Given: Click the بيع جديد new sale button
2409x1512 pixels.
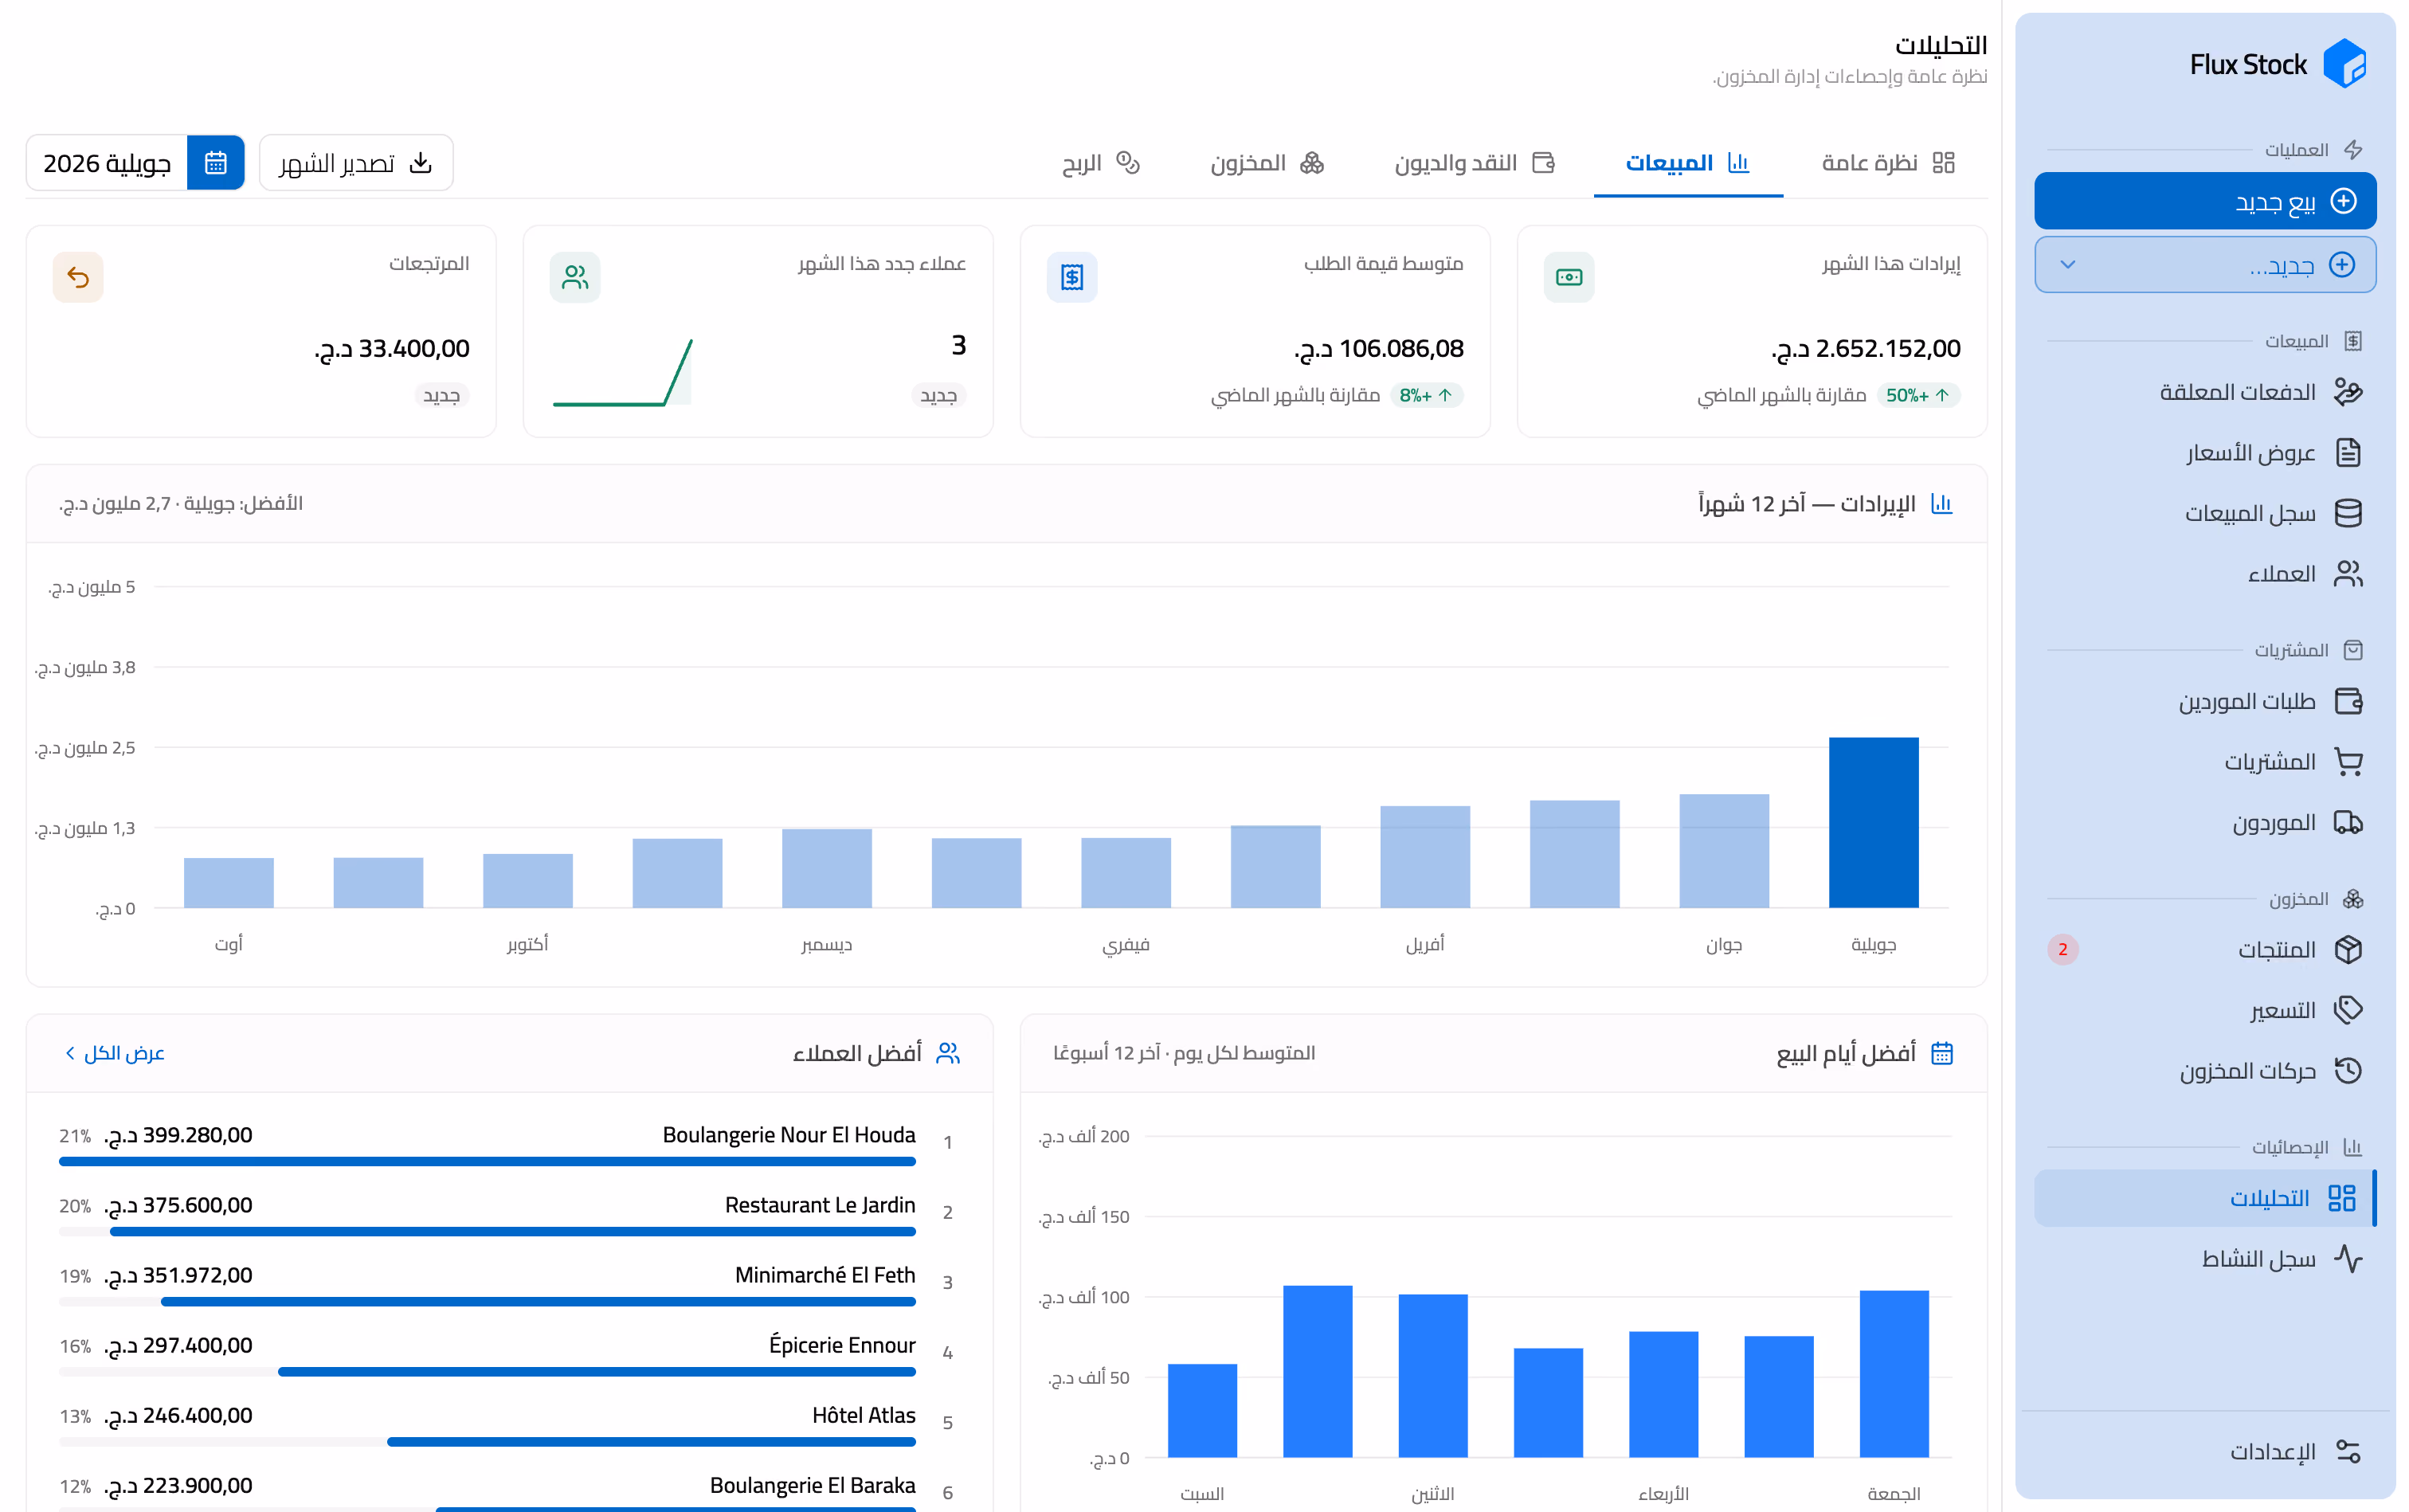Looking at the screenshot, I should [2204, 201].
